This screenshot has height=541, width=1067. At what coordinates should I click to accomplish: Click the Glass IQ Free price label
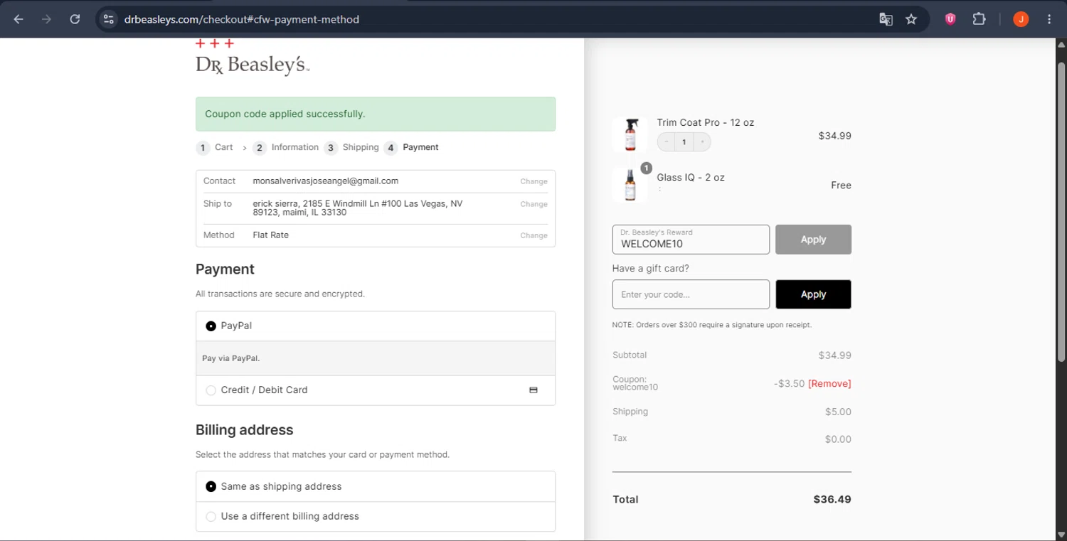(x=841, y=186)
